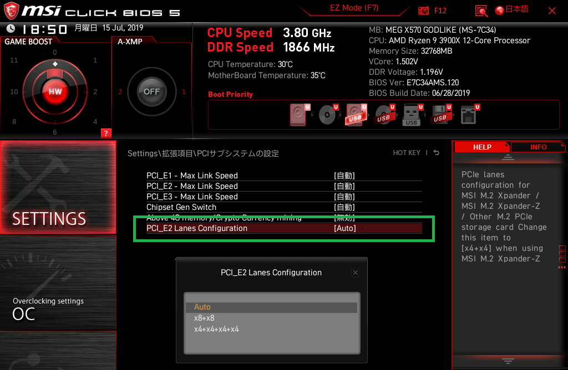
Task: Click the clock icon beside the time
Action: tap(11, 29)
